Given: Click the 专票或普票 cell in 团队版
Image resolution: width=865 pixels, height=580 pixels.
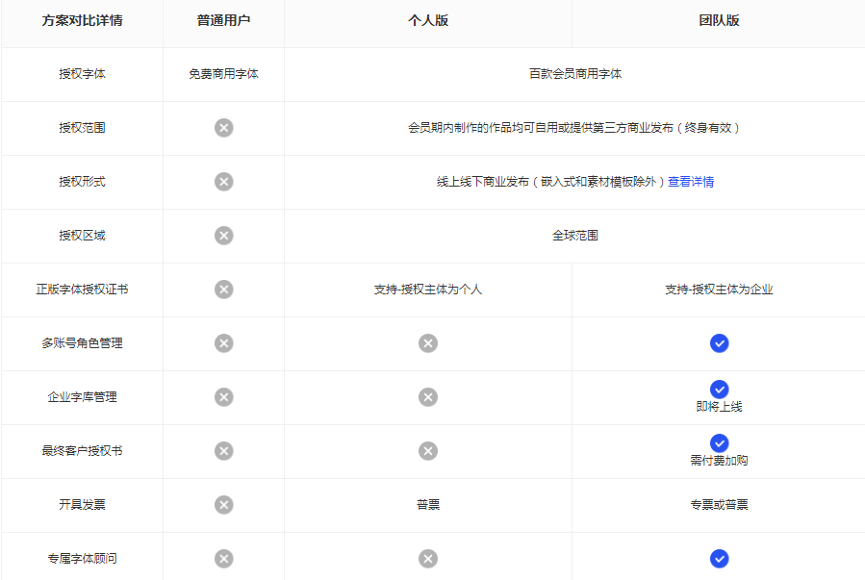Looking at the screenshot, I should (719, 505).
